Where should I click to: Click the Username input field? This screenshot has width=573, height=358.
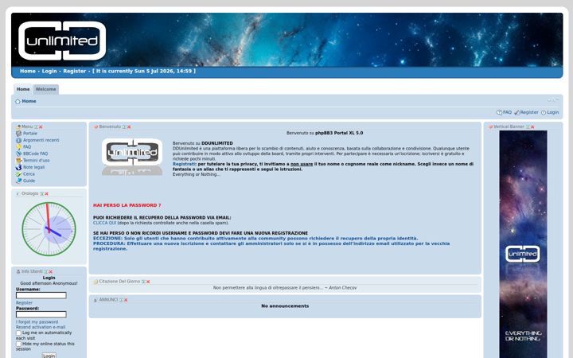click(x=41, y=295)
